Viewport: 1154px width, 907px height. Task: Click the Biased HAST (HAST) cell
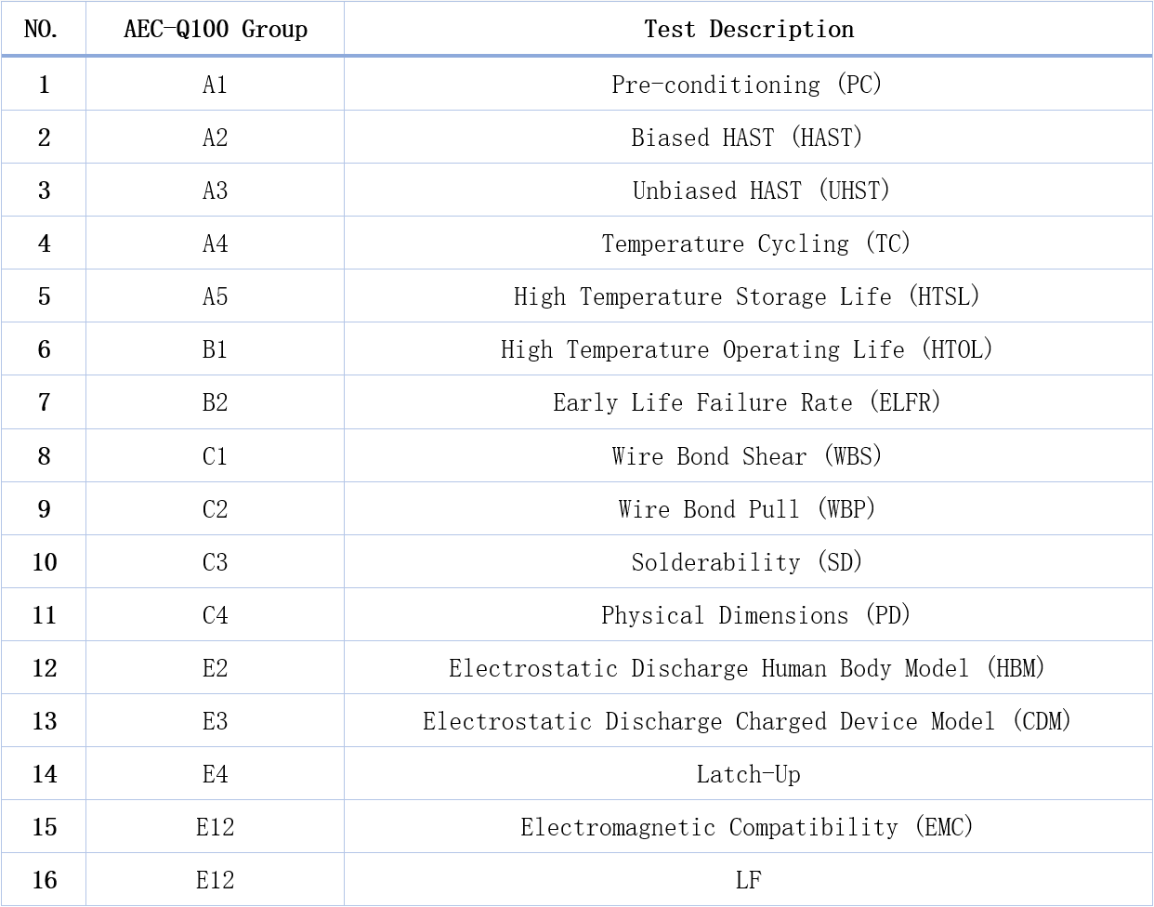tap(747, 138)
